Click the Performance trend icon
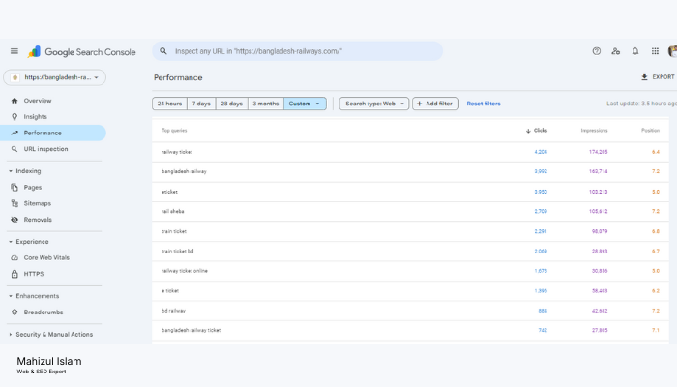This screenshot has height=387, width=677. coord(15,133)
